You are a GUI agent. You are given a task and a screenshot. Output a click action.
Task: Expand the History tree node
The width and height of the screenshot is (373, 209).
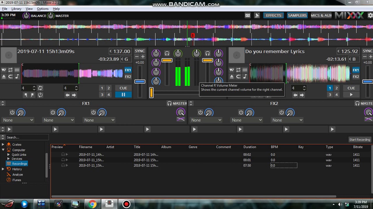[x=3, y=169]
